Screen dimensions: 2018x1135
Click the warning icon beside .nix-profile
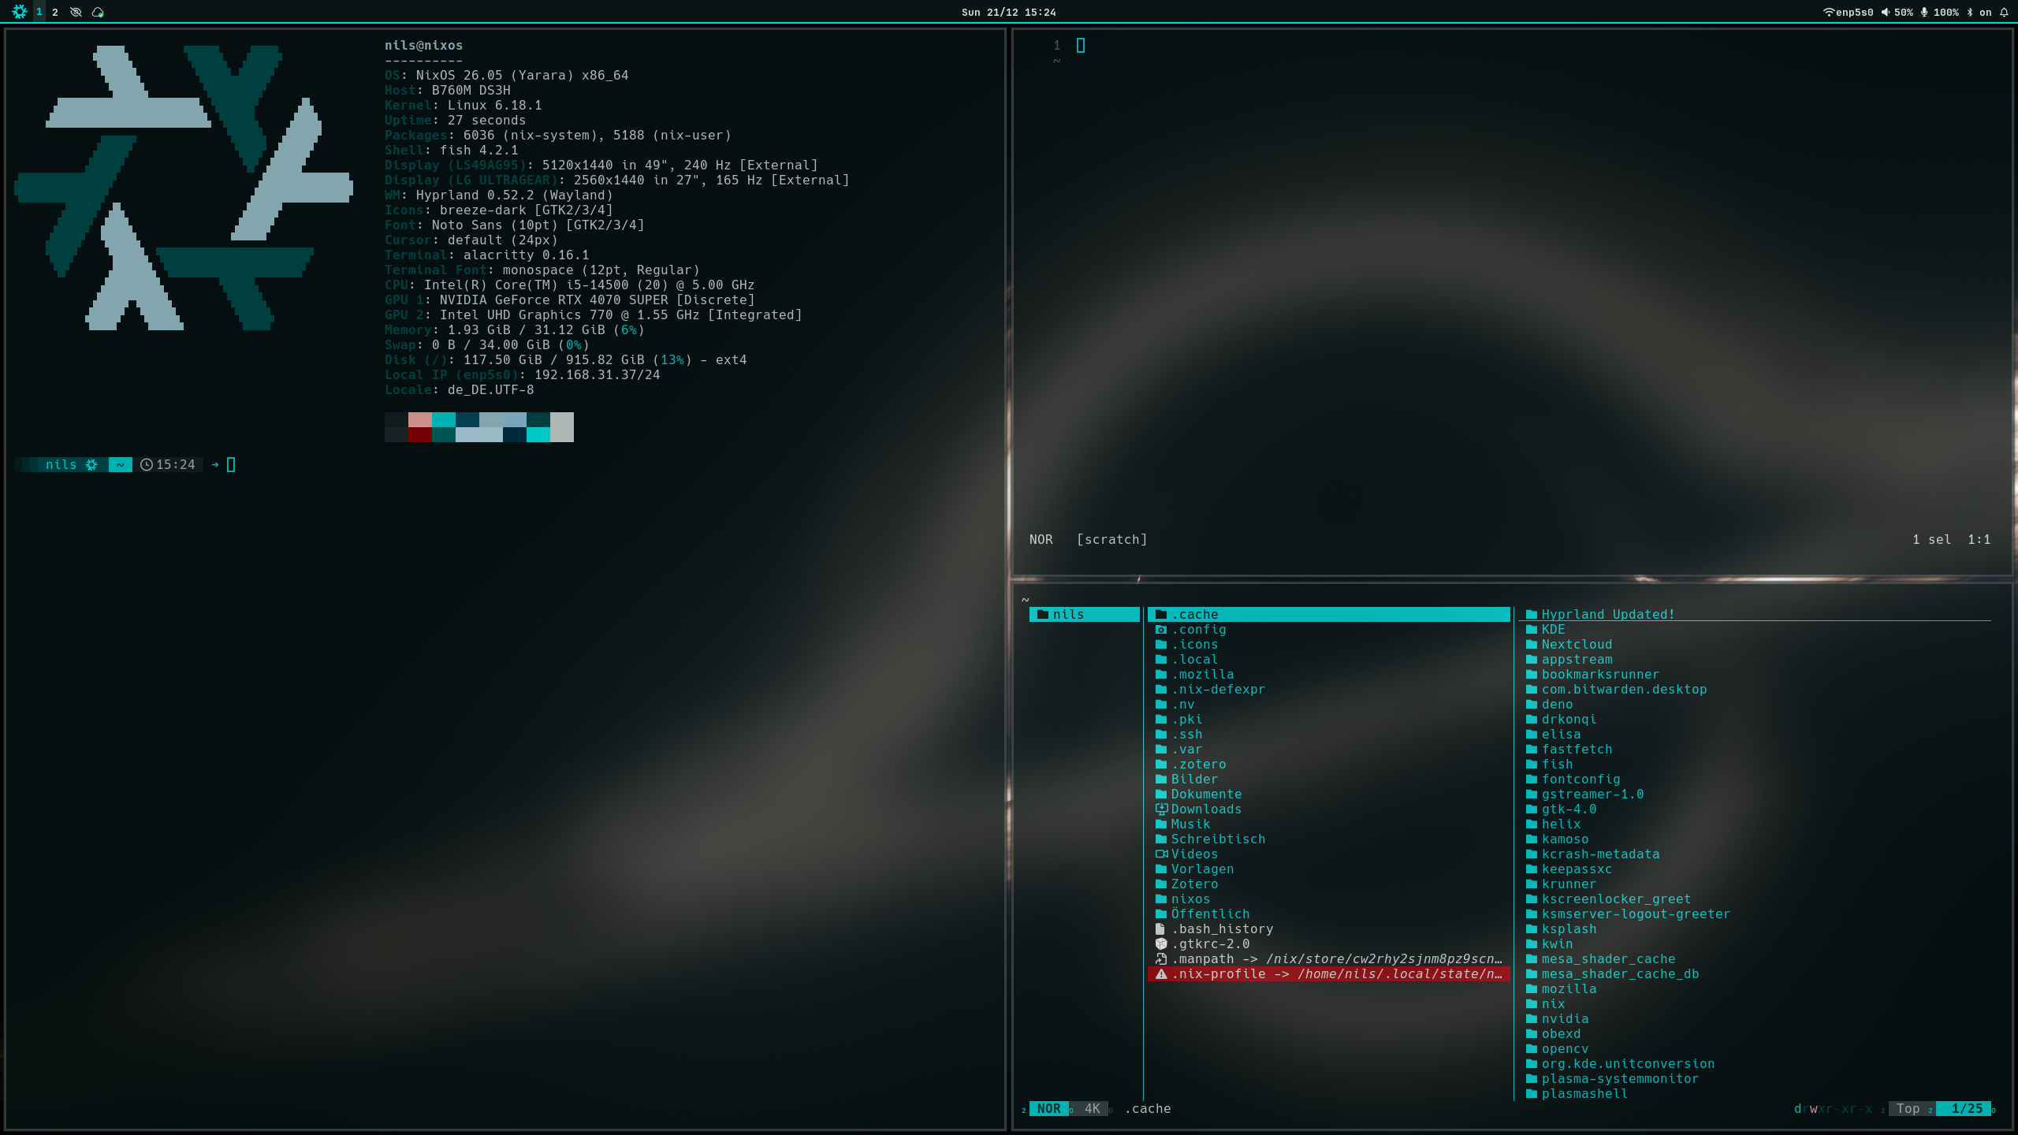(1161, 973)
